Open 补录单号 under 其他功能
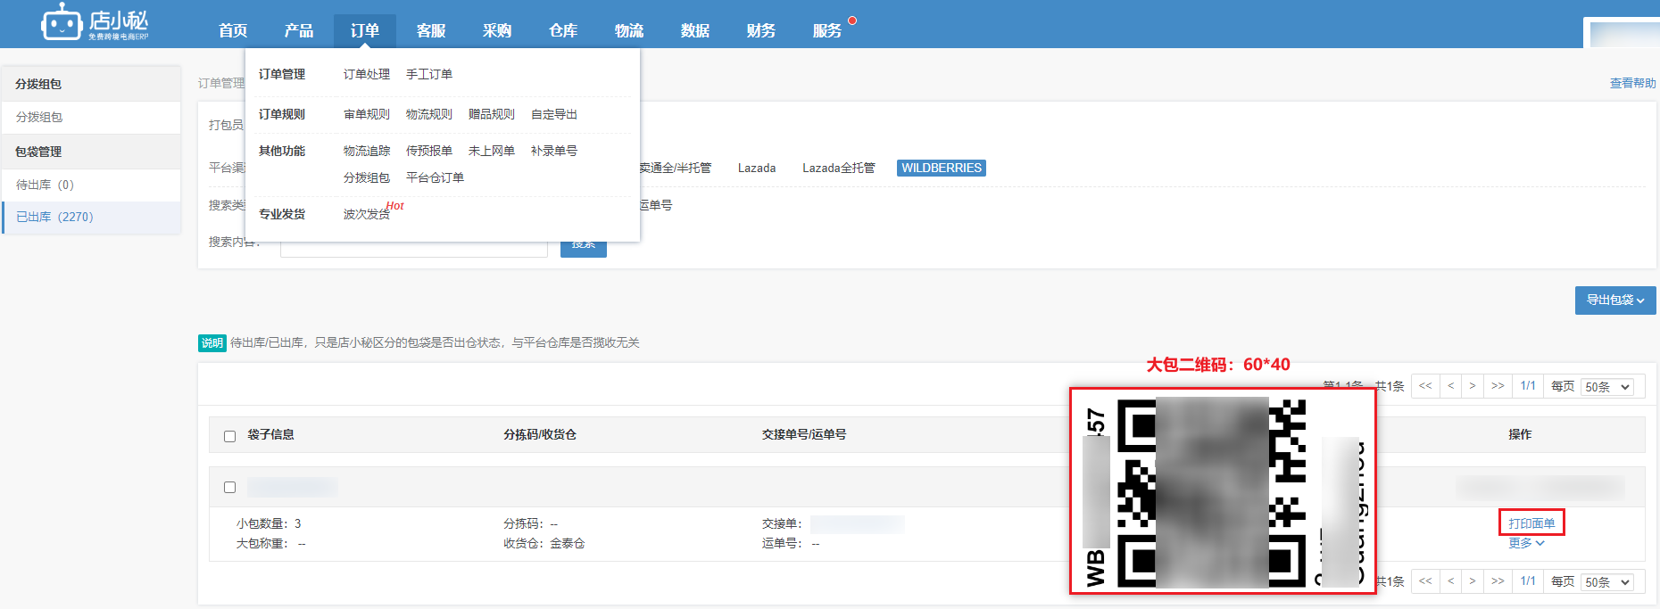1660x609 pixels. (x=554, y=151)
